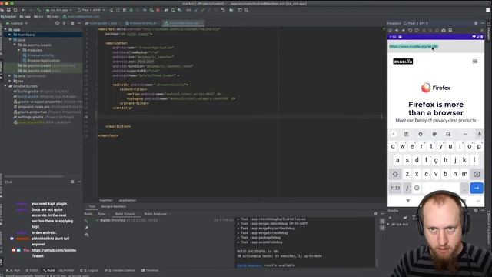Open settings.gradle in the project tree
The width and height of the screenshot is (492, 277).
30,117
